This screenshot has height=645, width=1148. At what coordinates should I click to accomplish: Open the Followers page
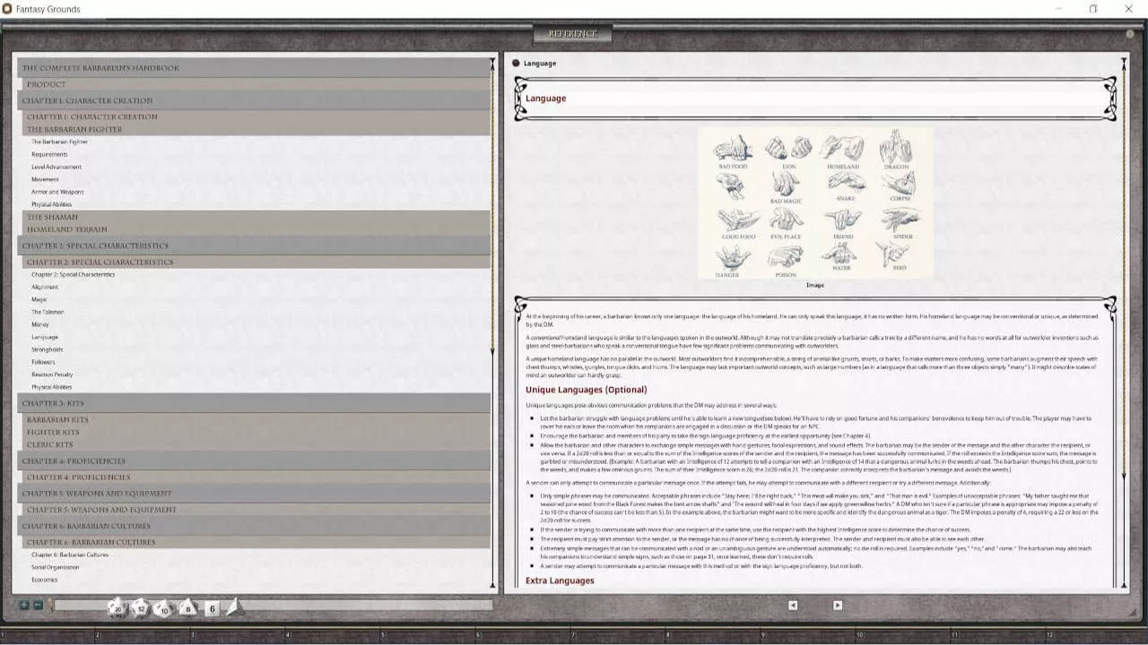[44, 362]
